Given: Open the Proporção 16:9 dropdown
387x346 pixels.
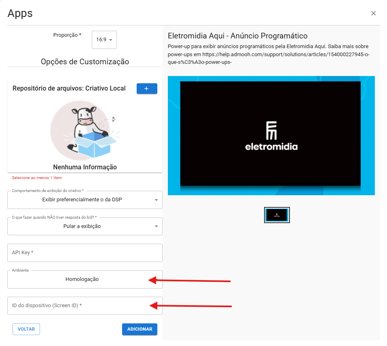Looking at the screenshot, I should 104,40.
